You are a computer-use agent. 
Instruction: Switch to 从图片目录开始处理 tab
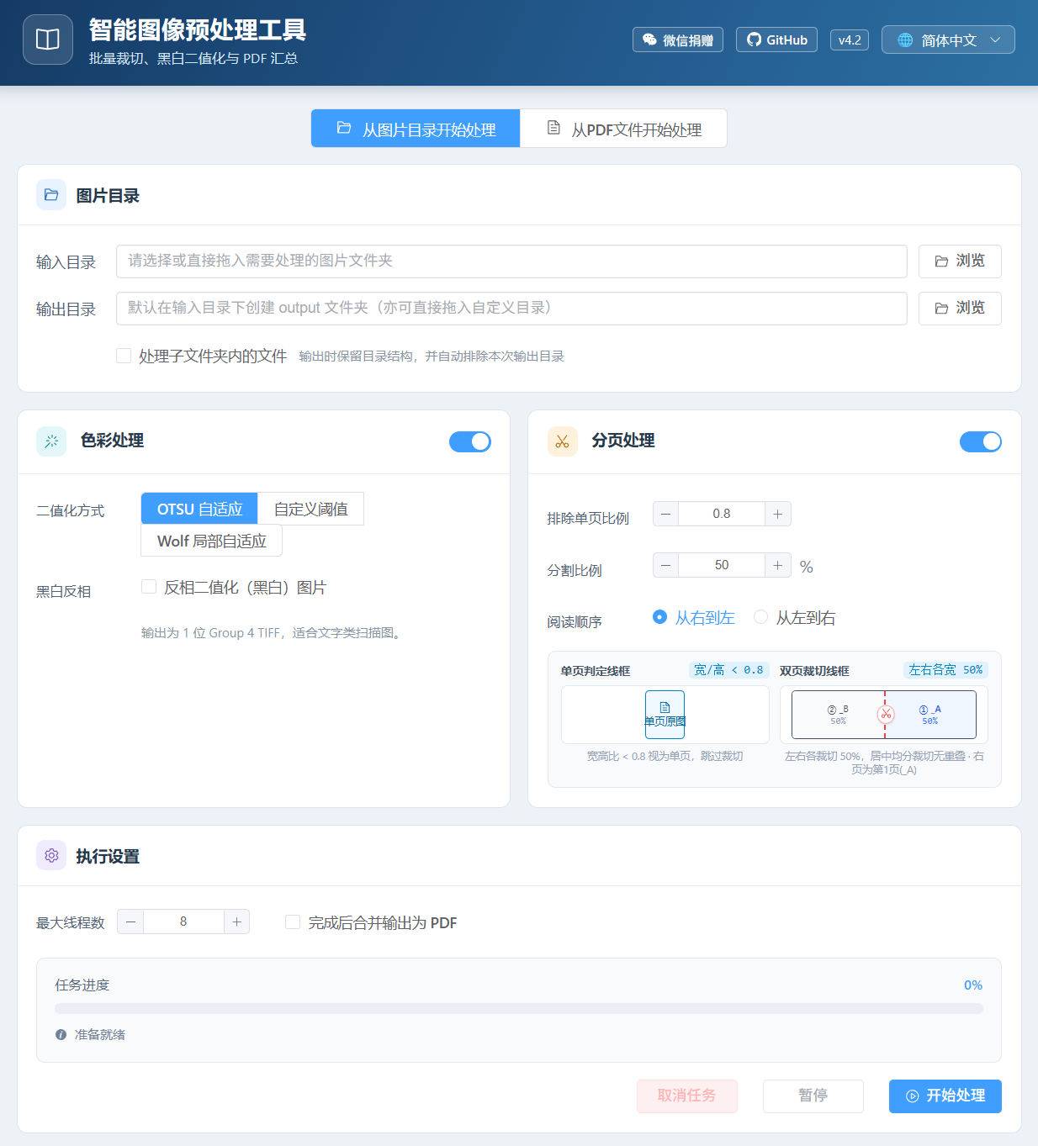pos(416,129)
